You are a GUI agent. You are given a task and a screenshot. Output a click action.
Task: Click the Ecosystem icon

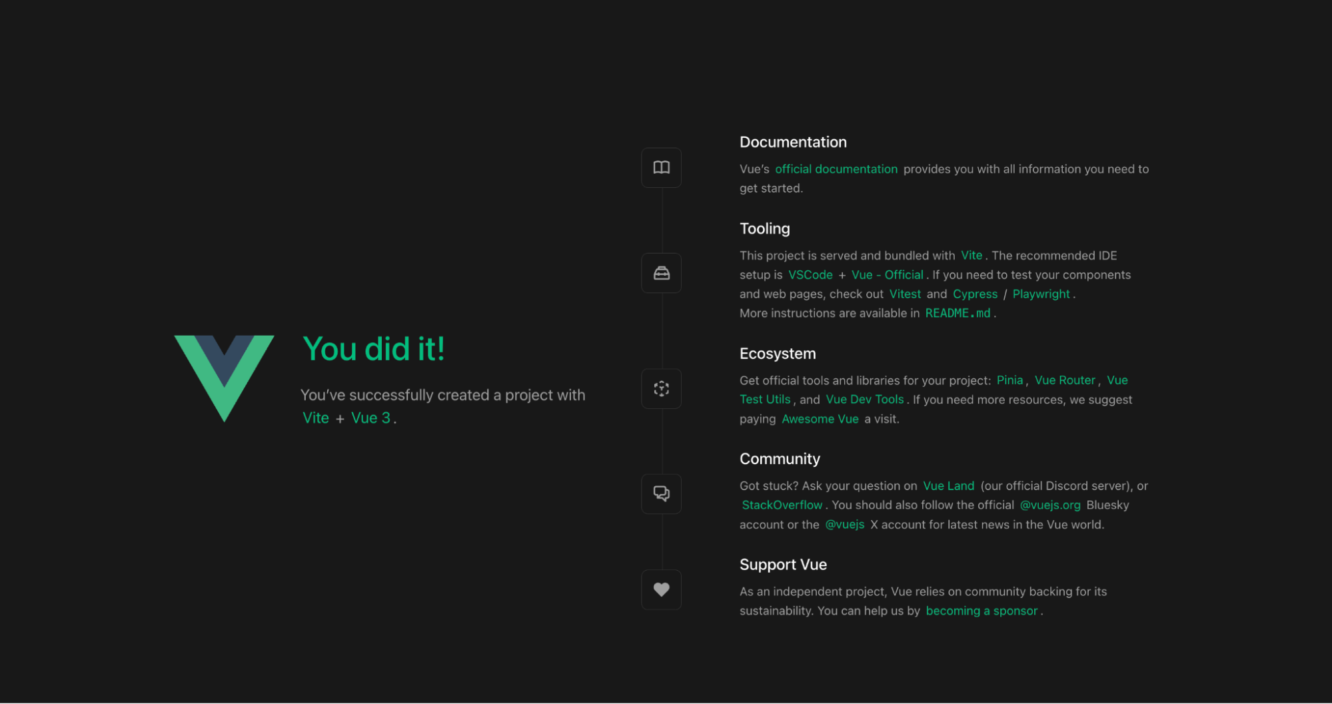pyautogui.click(x=661, y=389)
